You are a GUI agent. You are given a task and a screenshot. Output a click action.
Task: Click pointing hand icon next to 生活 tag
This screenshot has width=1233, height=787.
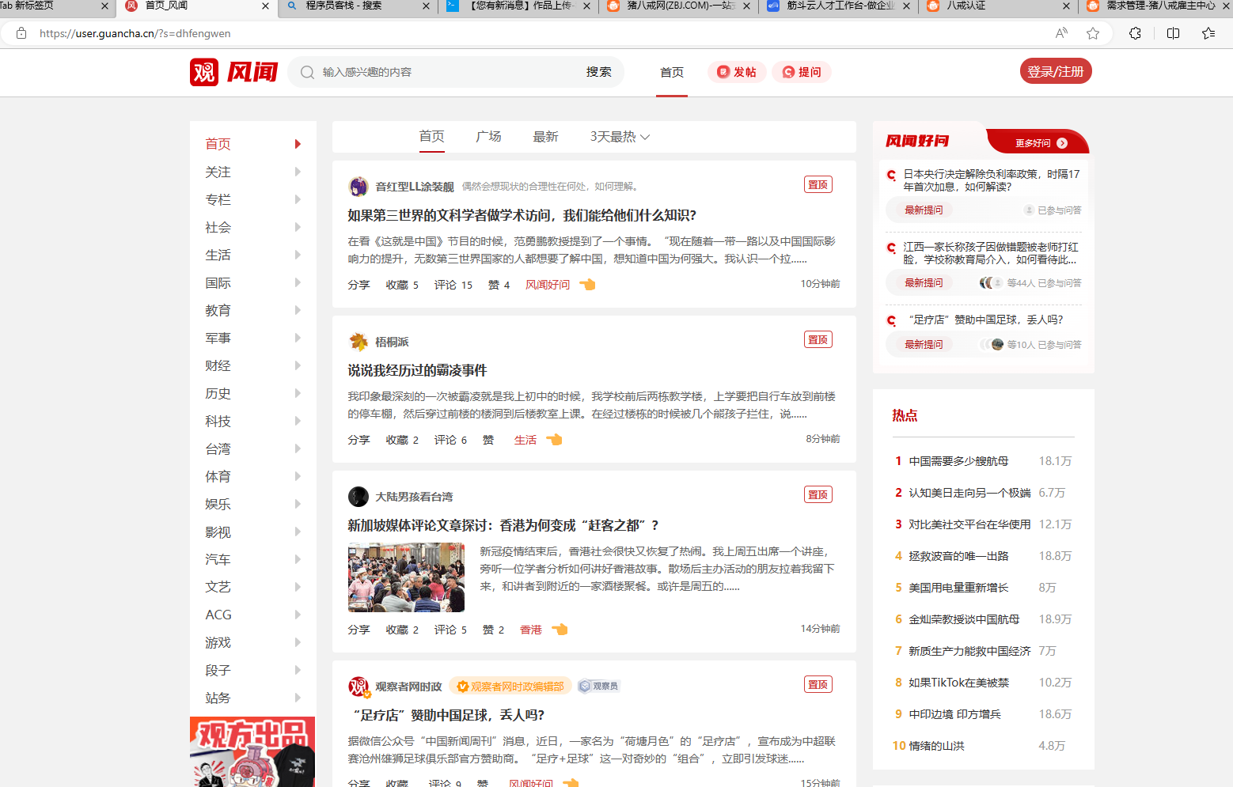tap(554, 440)
